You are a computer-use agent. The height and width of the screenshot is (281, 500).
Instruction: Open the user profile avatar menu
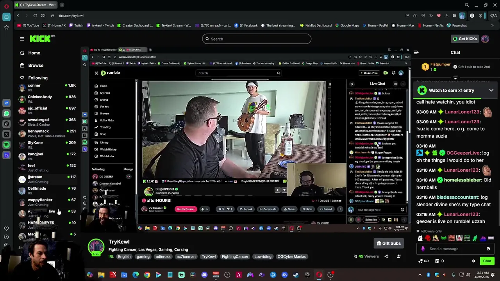click(485, 39)
